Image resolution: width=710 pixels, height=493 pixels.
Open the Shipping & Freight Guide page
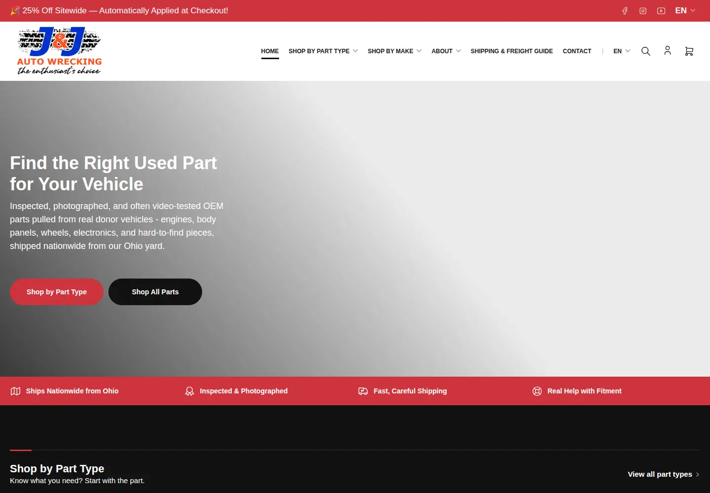coord(512,51)
